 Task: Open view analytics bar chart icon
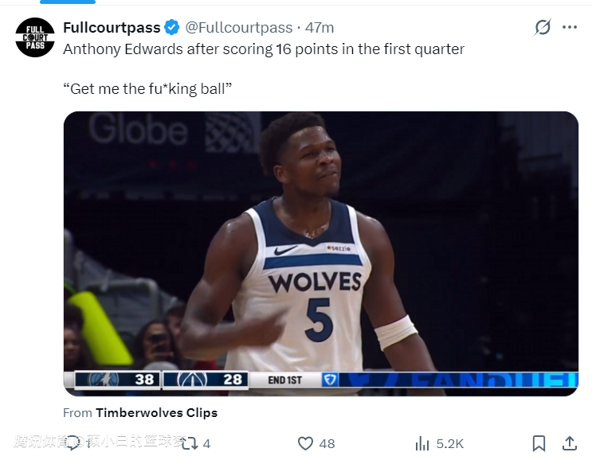pos(422,443)
